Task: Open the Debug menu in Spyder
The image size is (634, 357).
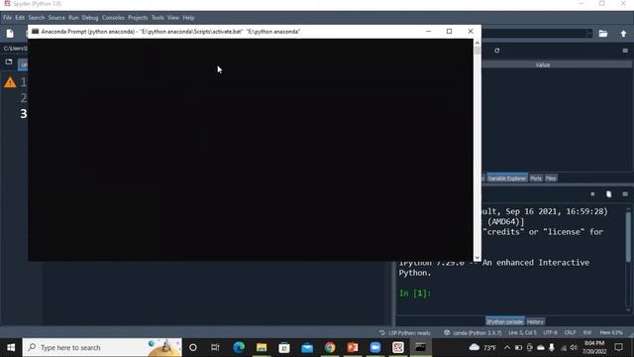Action: point(90,18)
